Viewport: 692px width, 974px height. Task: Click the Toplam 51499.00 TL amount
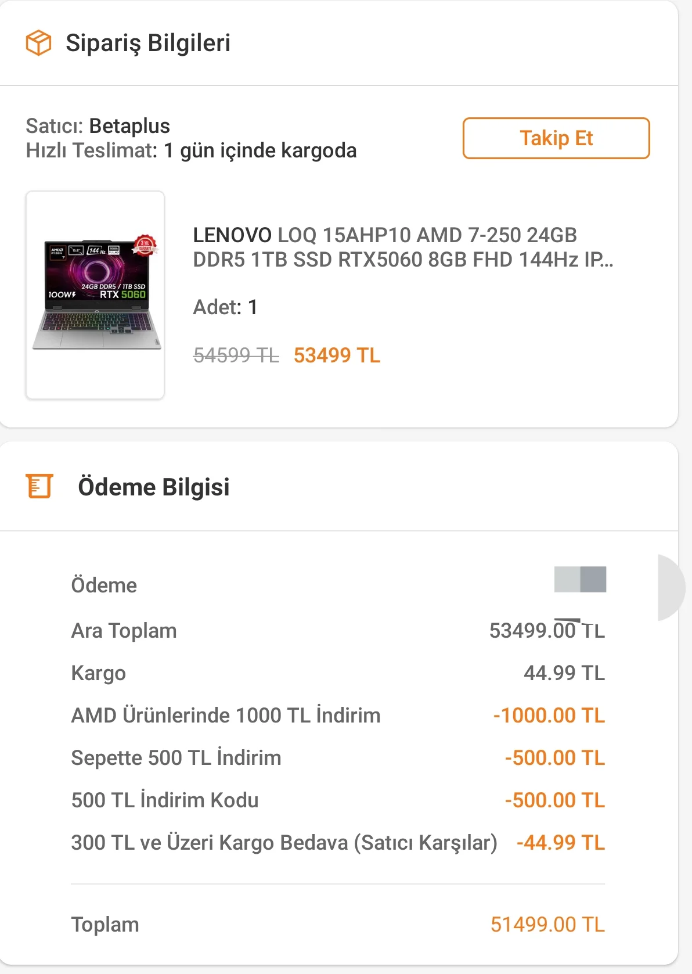click(547, 924)
